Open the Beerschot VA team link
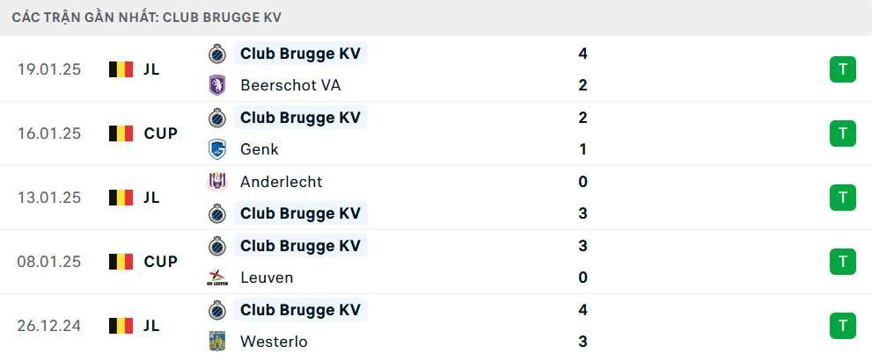The image size is (872, 353). coord(290,85)
